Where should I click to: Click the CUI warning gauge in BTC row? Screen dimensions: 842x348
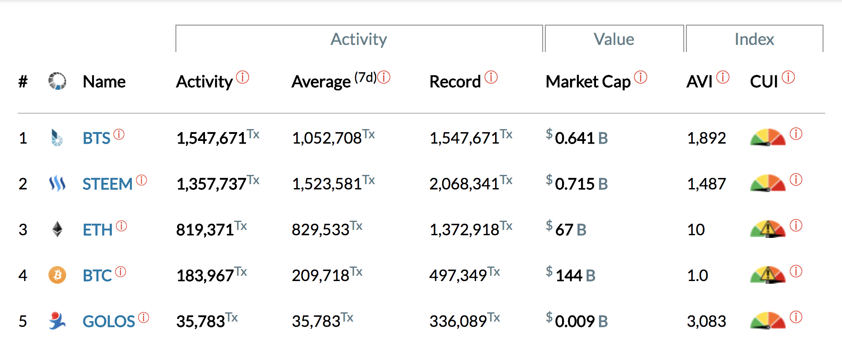coord(767,275)
